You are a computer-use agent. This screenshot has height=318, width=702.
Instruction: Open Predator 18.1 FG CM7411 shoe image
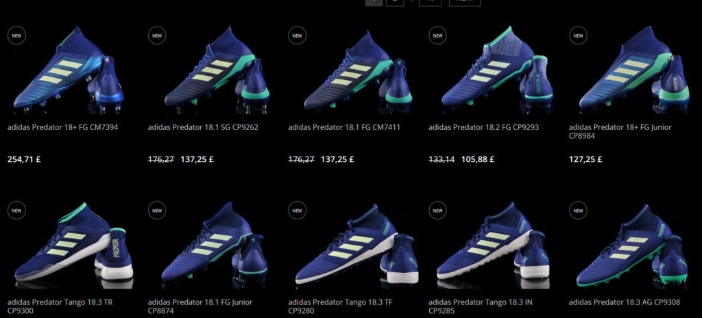pos(358,70)
